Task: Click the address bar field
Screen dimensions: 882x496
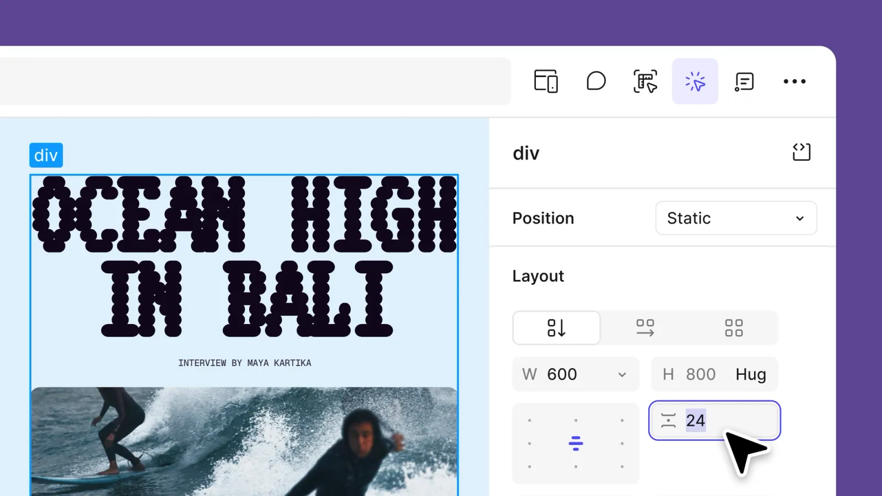Action: pyautogui.click(x=255, y=81)
